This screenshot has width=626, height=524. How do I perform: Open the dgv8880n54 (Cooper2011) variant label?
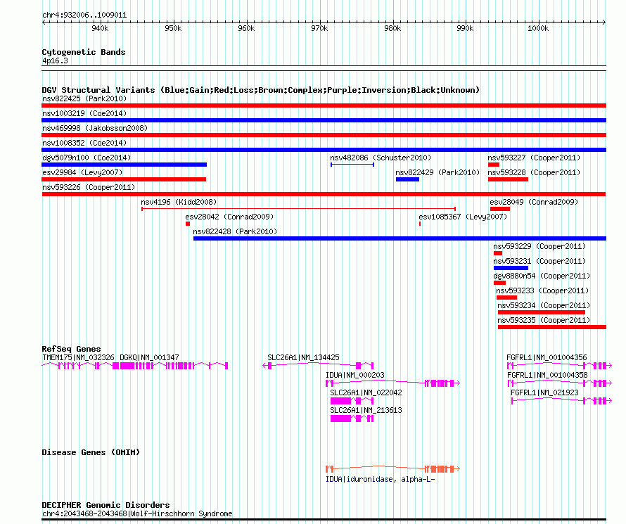(542, 276)
